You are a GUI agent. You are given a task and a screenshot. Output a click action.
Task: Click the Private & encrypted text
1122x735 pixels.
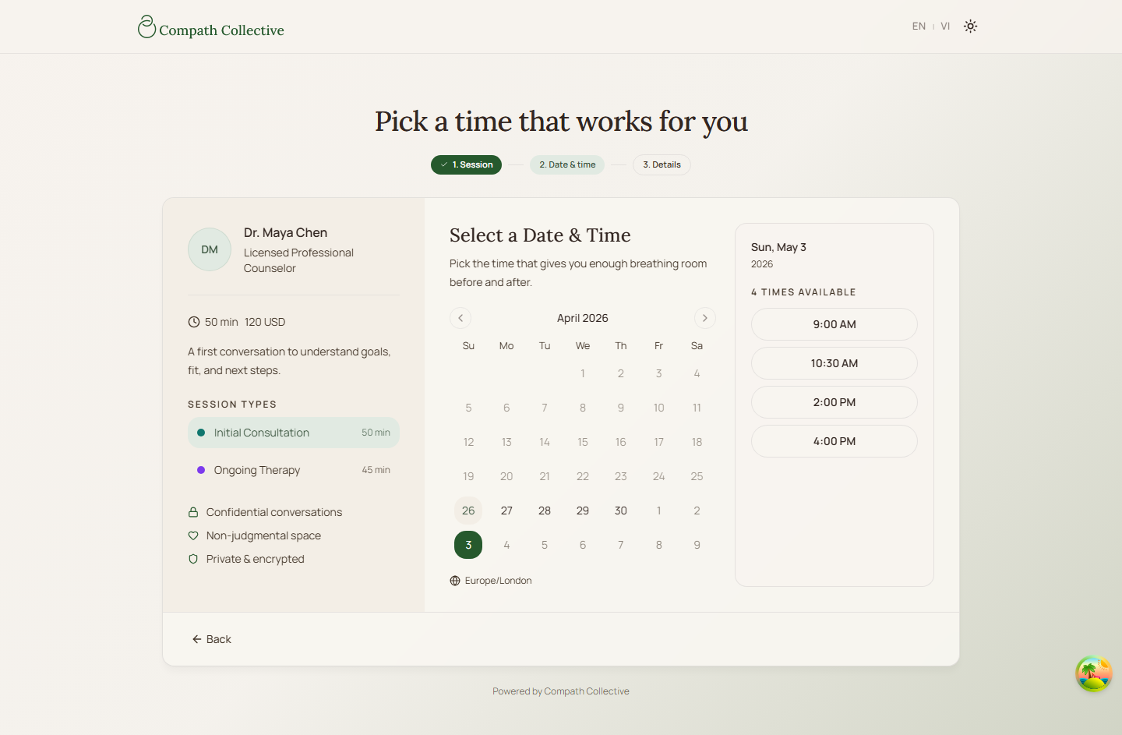point(256,559)
